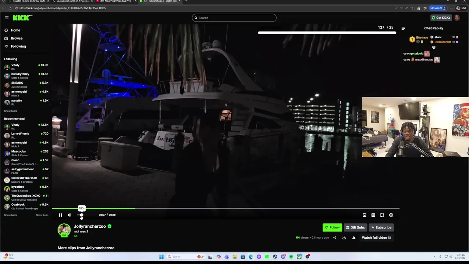Open Gloso recommended channel
The height and width of the screenshot is (264, 469).
[26, 162]
